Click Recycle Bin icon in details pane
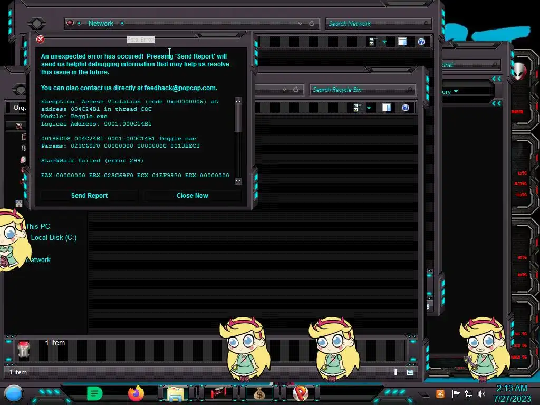 click(x=23, y=349)
